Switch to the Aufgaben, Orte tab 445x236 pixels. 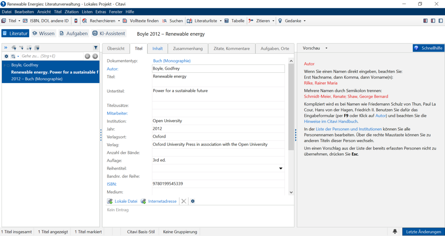pyautogui.click(x=275, y=48)
